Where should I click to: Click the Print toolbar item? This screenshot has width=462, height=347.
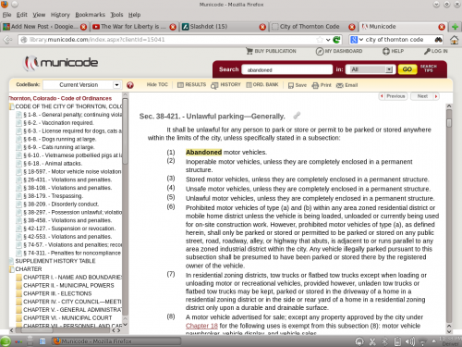click(322, 85)
